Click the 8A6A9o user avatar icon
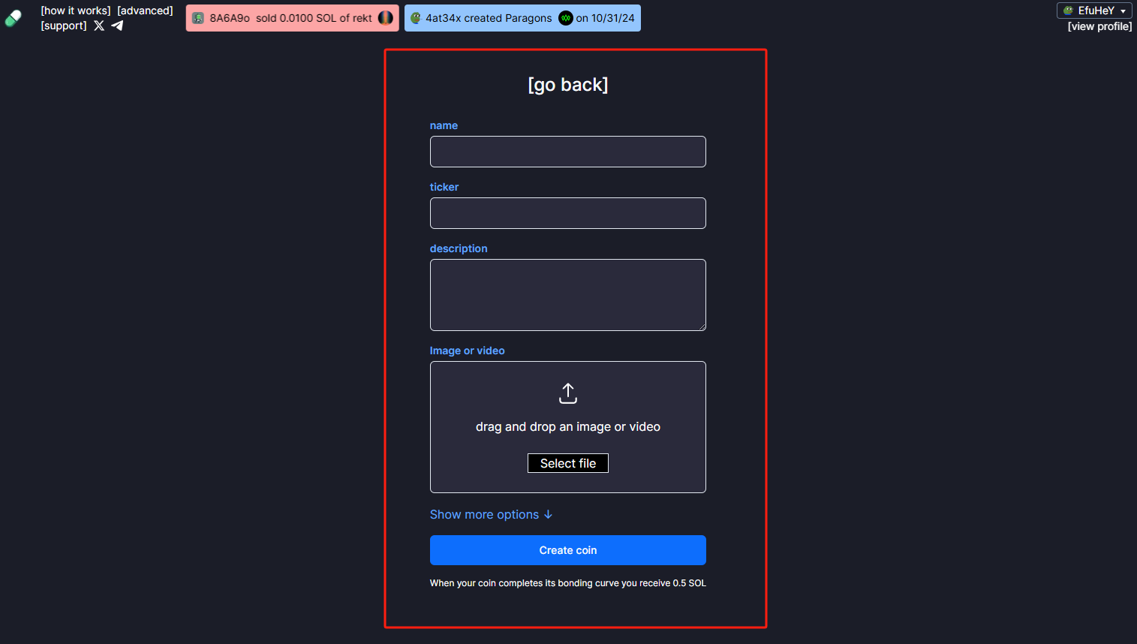The width and height of the screenshot is (1137, 644). click(x=198, y=18)
